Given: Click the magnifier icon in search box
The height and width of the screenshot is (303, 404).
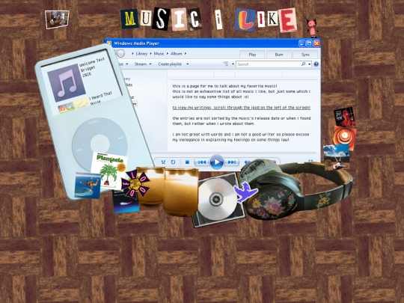Looking at the screenshot, I should [x=303, y=64].
